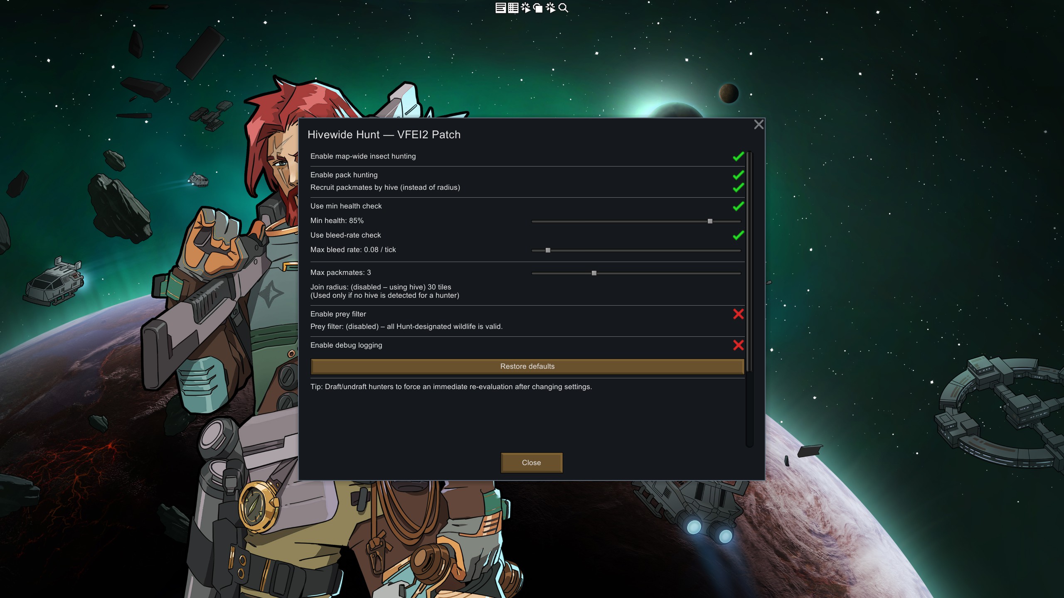Click the Min health slider handle
The width and height of the screenshot is (1064, 598).
click(710, 221)
